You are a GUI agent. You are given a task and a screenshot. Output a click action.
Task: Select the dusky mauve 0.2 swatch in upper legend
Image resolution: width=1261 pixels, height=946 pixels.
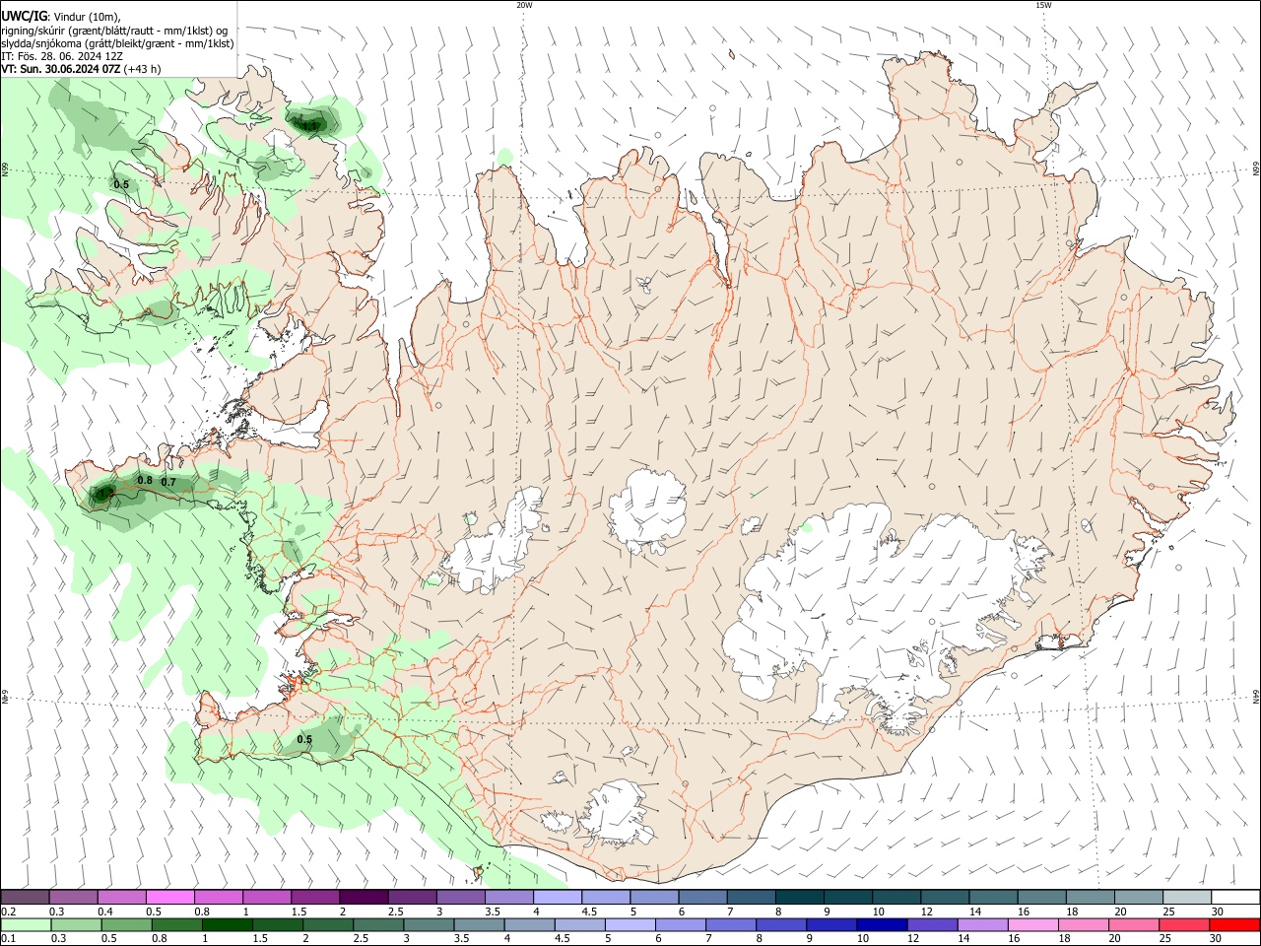coord(25,898)
